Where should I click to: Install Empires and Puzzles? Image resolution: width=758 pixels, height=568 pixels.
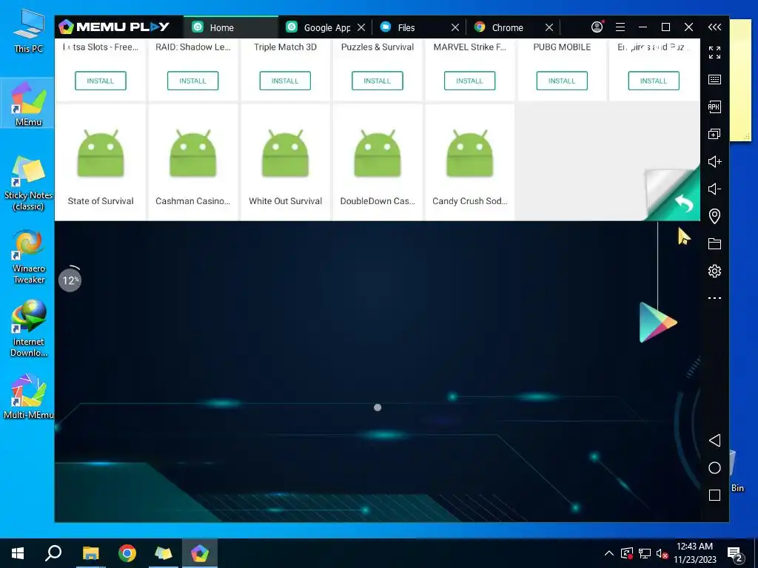pyautogui.click(x=654, y=81)
